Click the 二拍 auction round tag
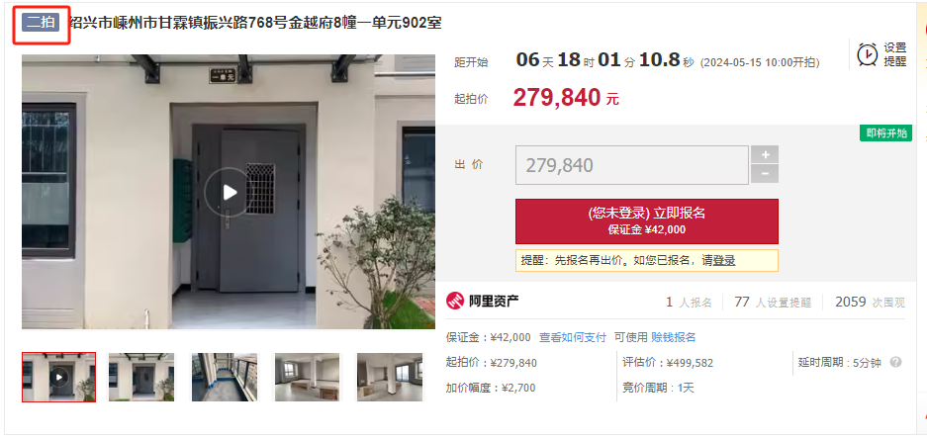 pyautogui.click(x=41, y=23)
